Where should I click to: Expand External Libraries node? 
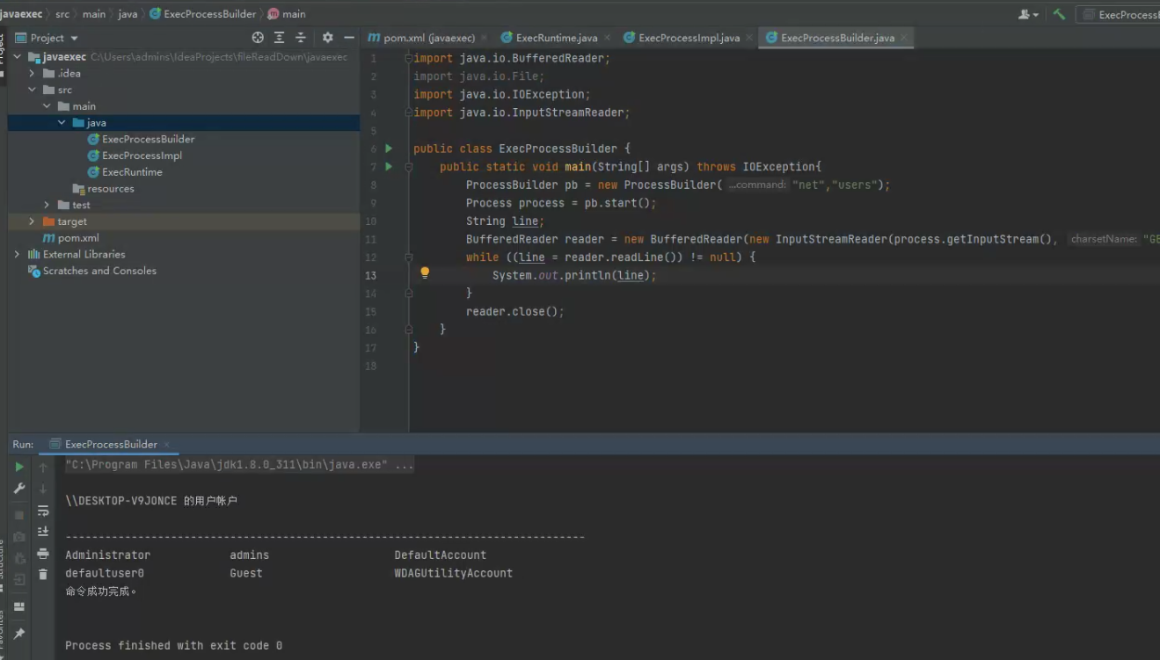pos(17,254)
